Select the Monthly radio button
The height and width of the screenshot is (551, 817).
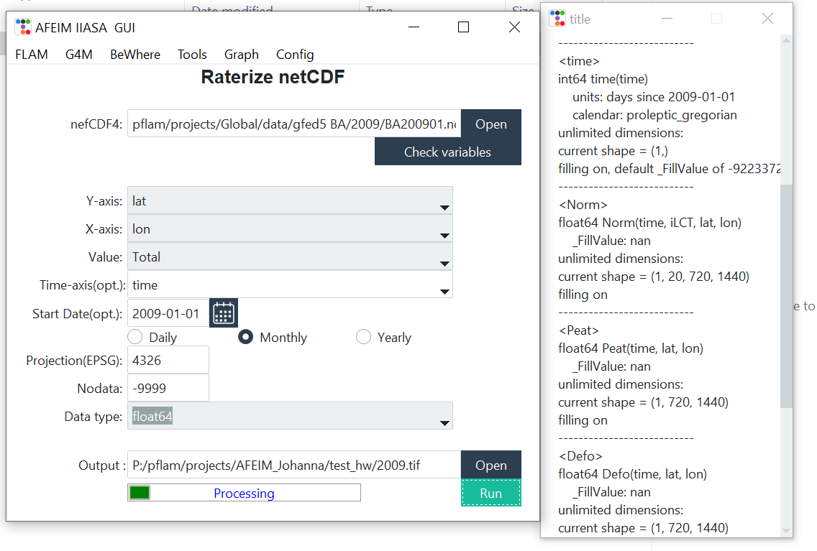pos(245,337)
